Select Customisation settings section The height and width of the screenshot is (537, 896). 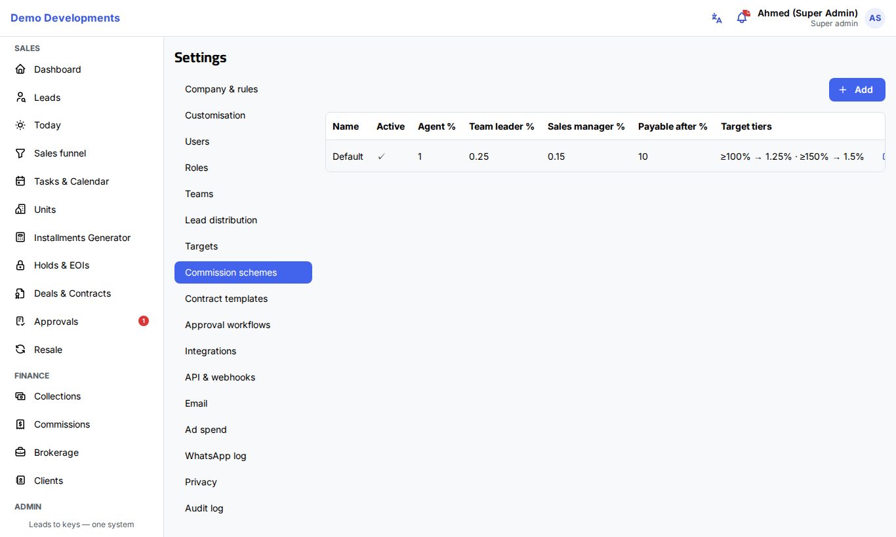[x=243, y=115]
